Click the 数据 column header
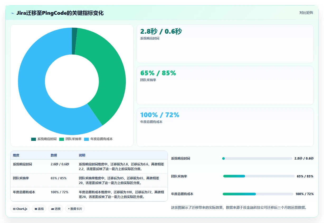Image resolution: width=324 pixels, height=223 pixels. (x=54, y=155)
